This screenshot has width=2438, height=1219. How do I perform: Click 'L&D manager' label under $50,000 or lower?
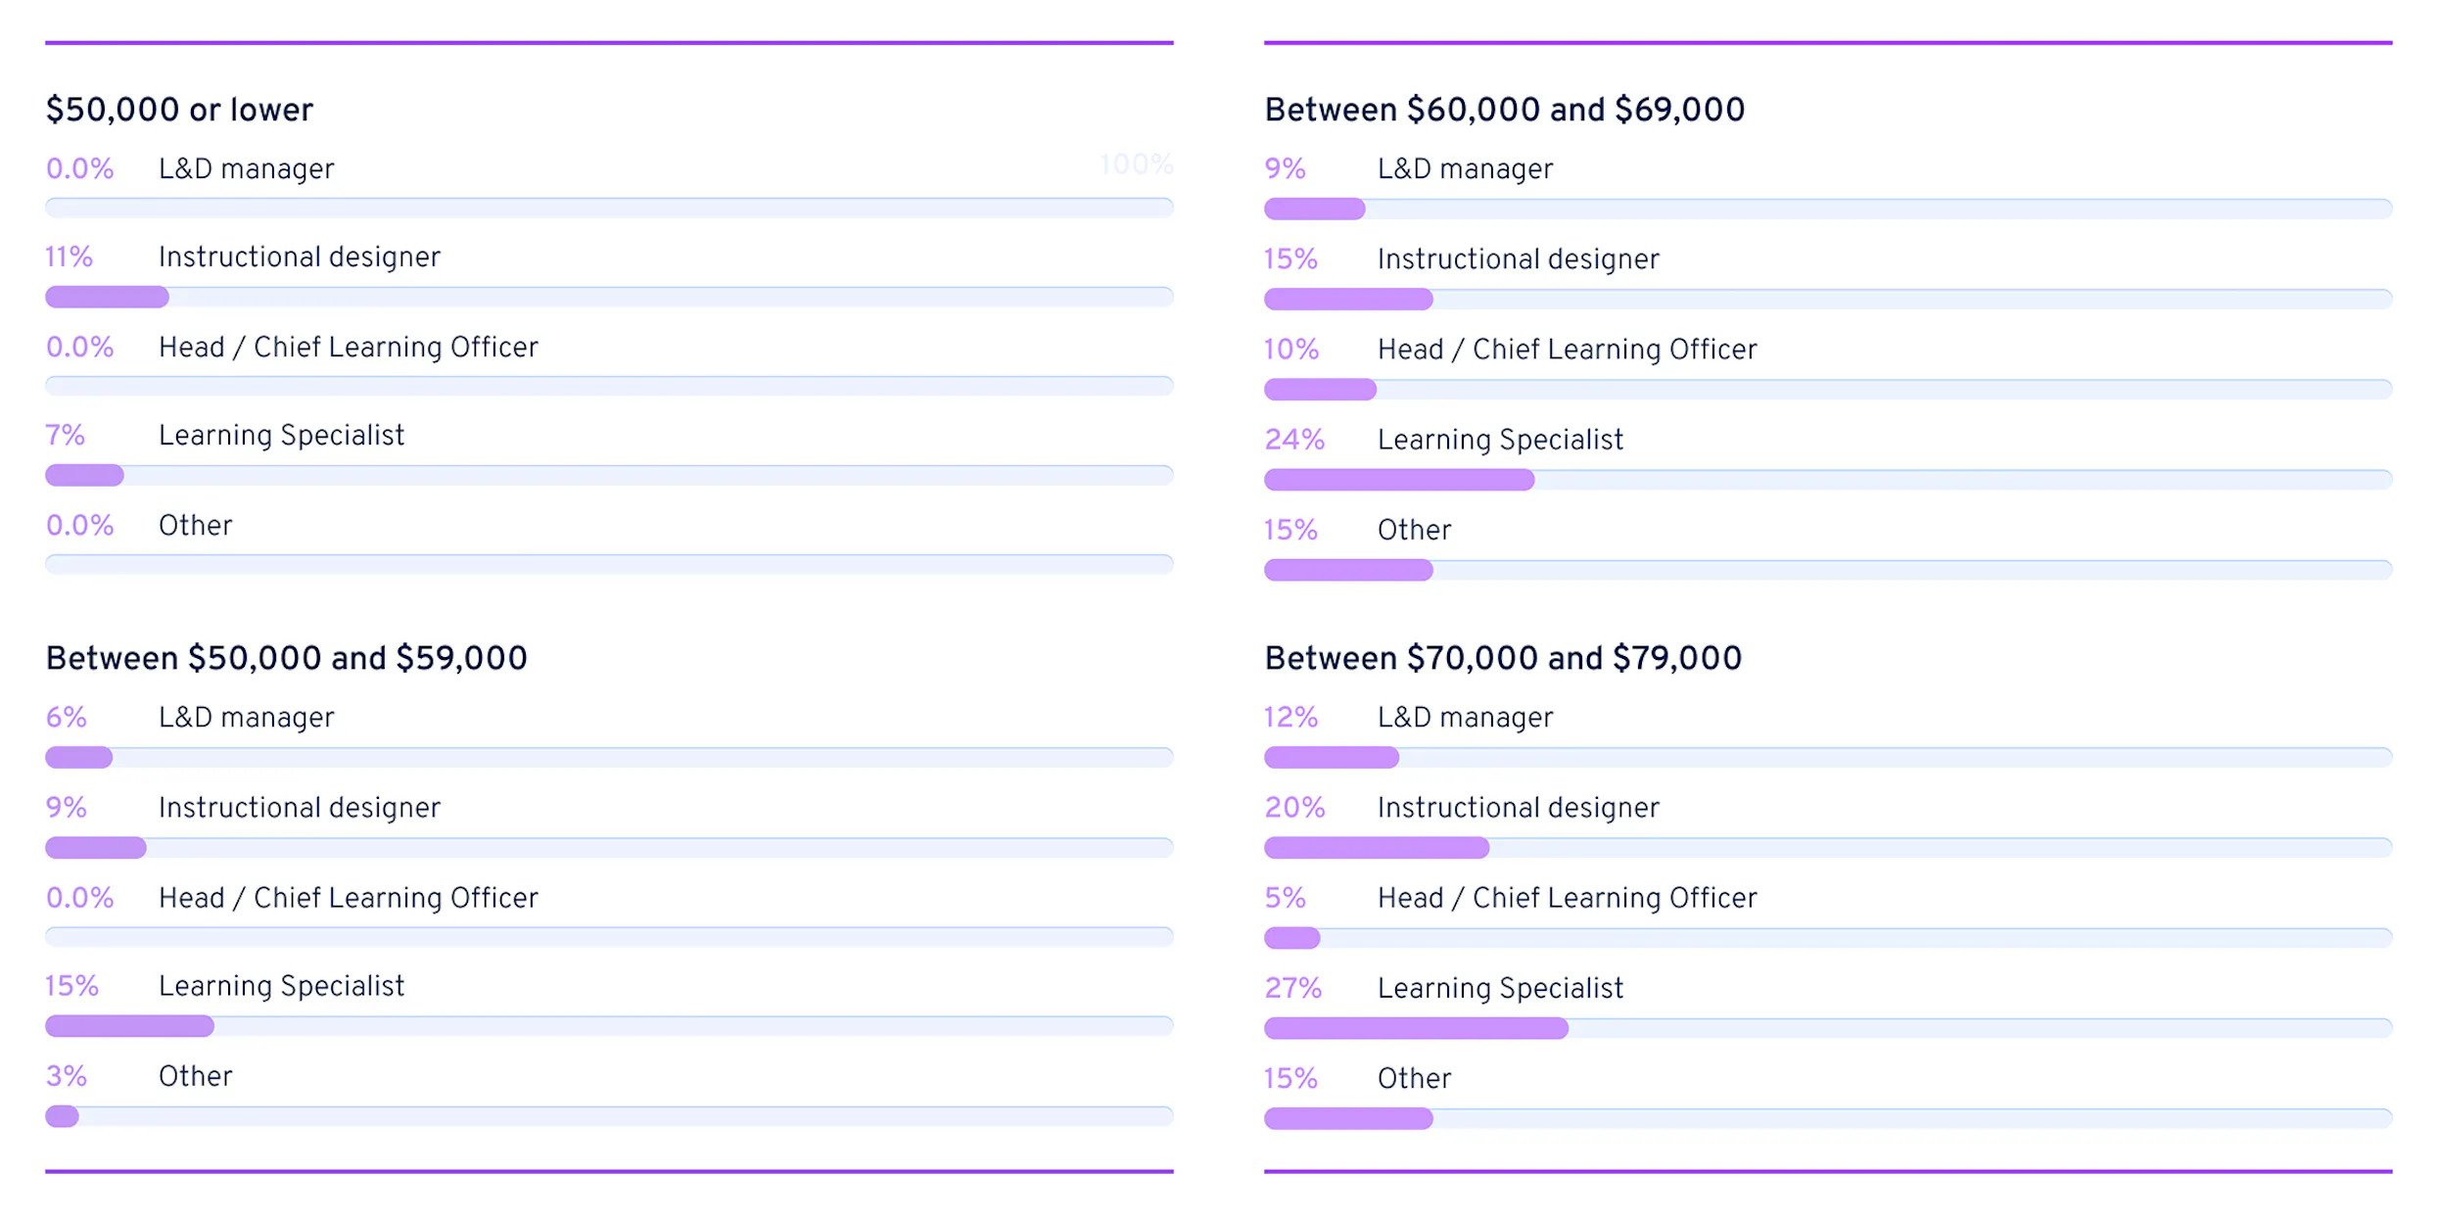coord(246,168)
